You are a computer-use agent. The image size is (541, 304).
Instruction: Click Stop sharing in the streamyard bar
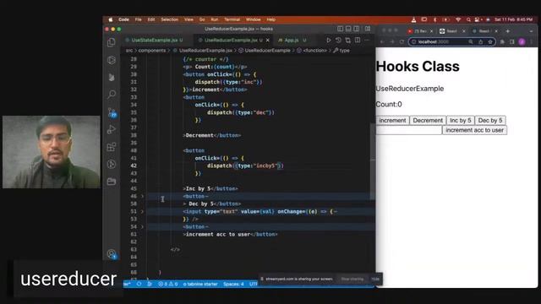[352, 279]
